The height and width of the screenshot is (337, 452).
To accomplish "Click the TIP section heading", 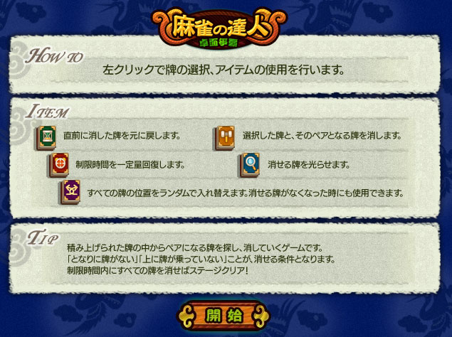I will (43, 238).
